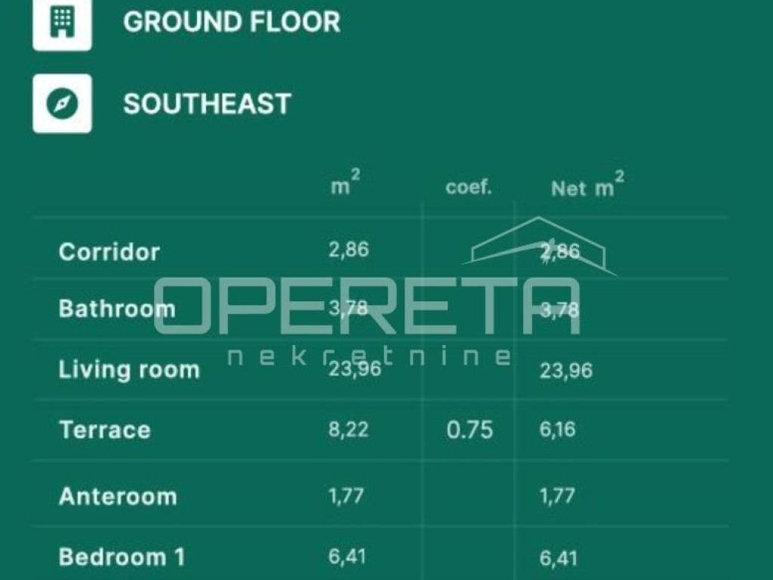Click Bedroom 1 net m² value
Image resolution: width=773 pixels, height=580 pixels.
tap(559, 558)
